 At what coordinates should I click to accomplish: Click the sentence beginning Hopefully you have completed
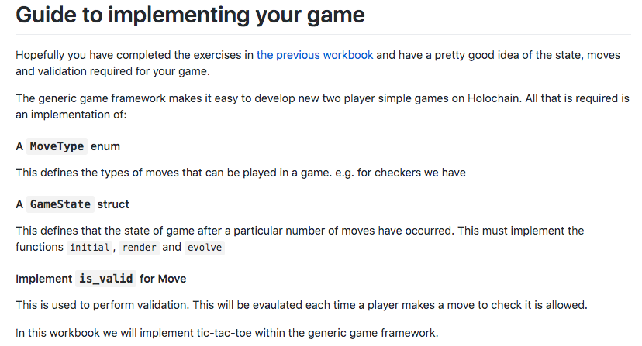318,63
